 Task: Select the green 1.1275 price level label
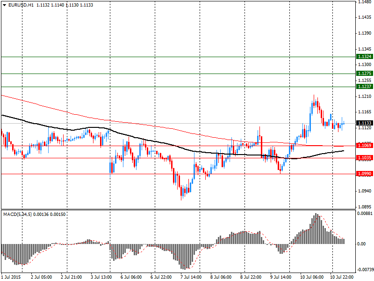364,74
